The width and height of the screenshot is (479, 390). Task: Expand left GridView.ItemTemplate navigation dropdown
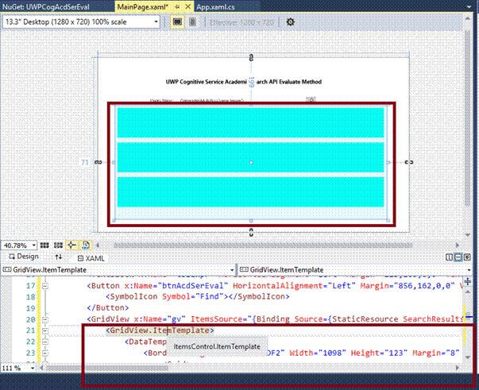pos(233,270)
